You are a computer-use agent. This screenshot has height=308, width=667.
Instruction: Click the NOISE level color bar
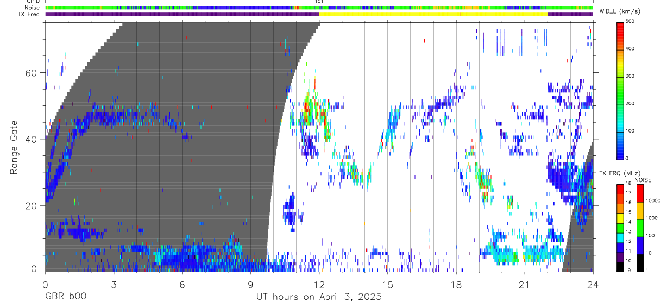(640, 228)
